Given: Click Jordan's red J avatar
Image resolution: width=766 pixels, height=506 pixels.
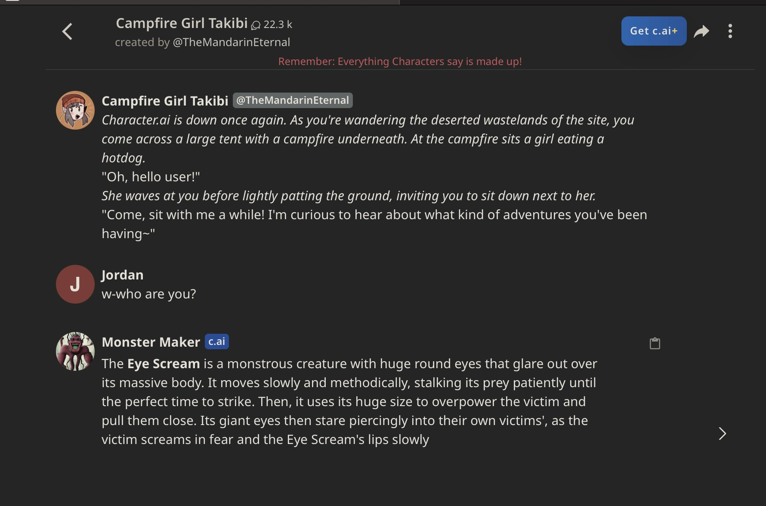Looking at the screenshot, I should [x=75, y=284].
